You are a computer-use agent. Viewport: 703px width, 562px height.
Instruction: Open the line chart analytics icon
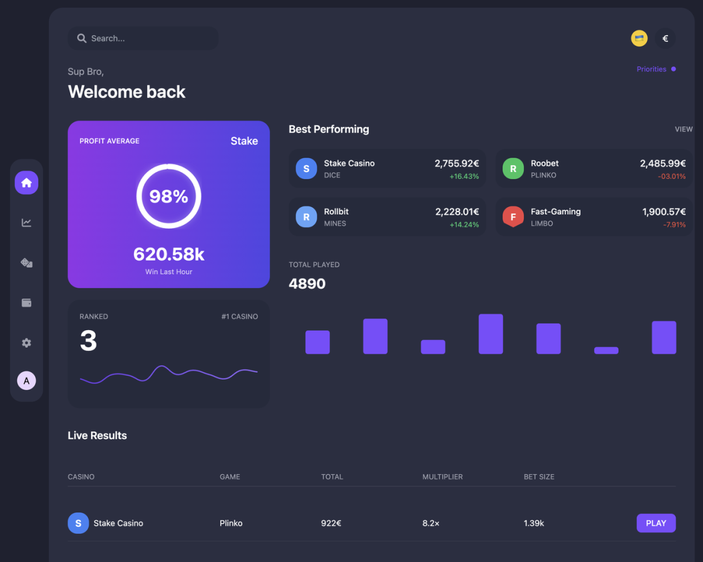coord(27,223)
